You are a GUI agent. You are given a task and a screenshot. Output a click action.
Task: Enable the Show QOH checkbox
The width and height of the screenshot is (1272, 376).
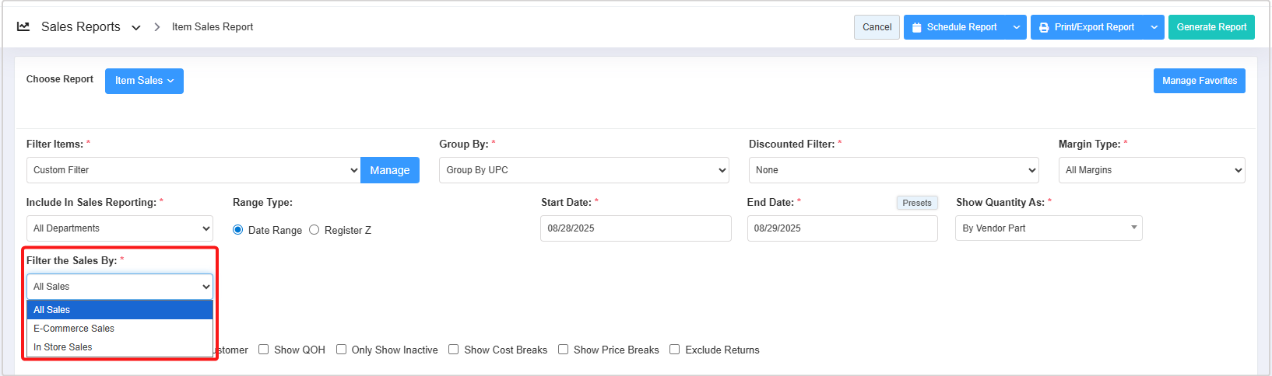[264, 350]
